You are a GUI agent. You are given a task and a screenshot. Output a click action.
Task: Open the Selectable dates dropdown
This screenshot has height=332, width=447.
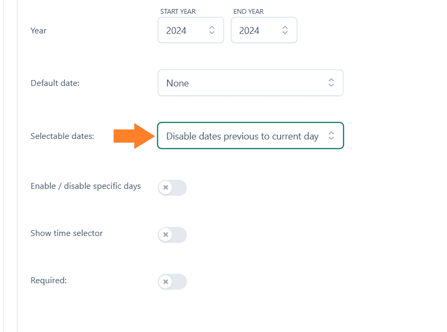click(x=251, y=136)
